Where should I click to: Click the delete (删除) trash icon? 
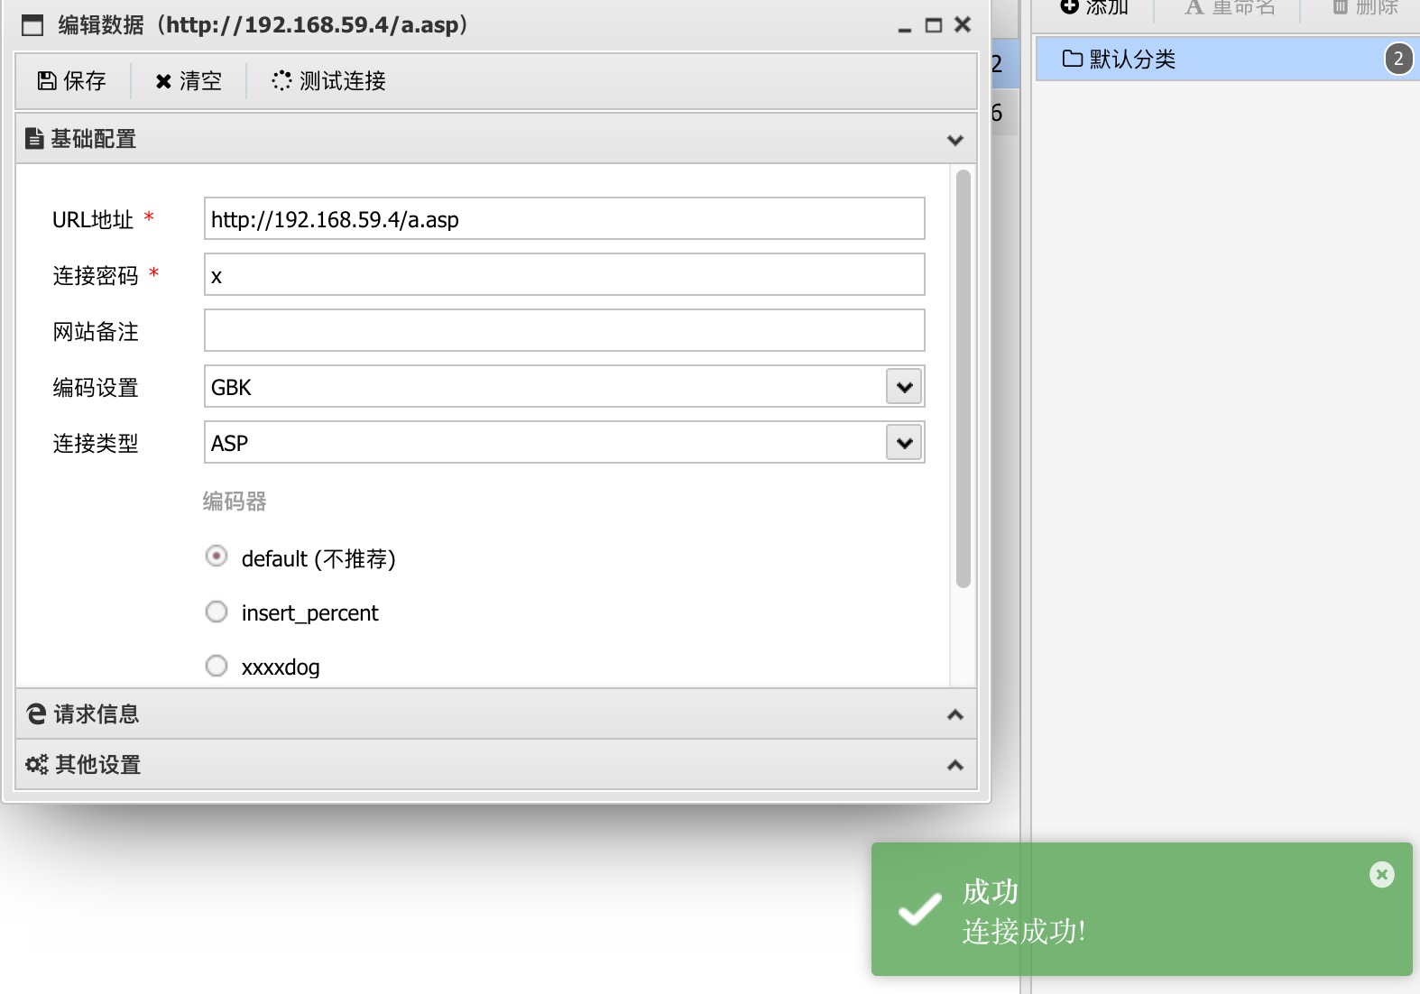pyautogui.click(x=1340, y=7)
